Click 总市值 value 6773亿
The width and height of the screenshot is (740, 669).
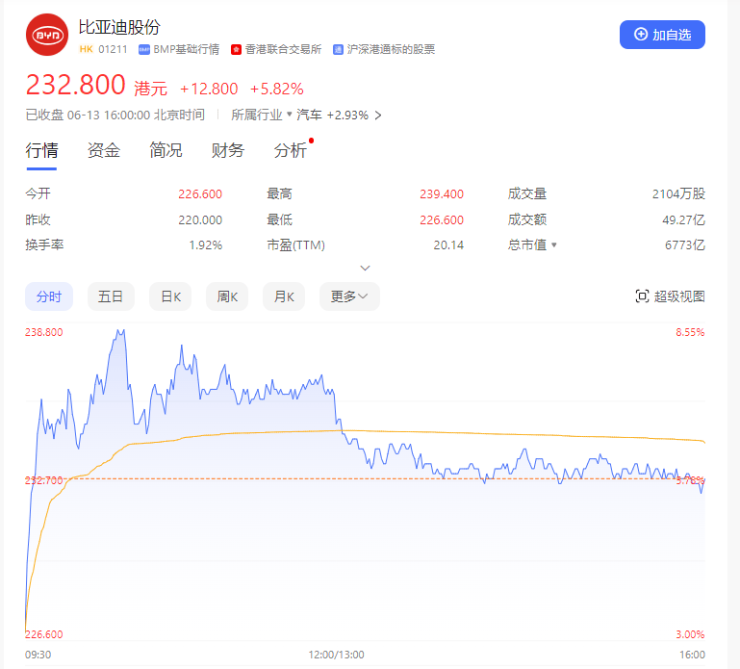point(685,245)
